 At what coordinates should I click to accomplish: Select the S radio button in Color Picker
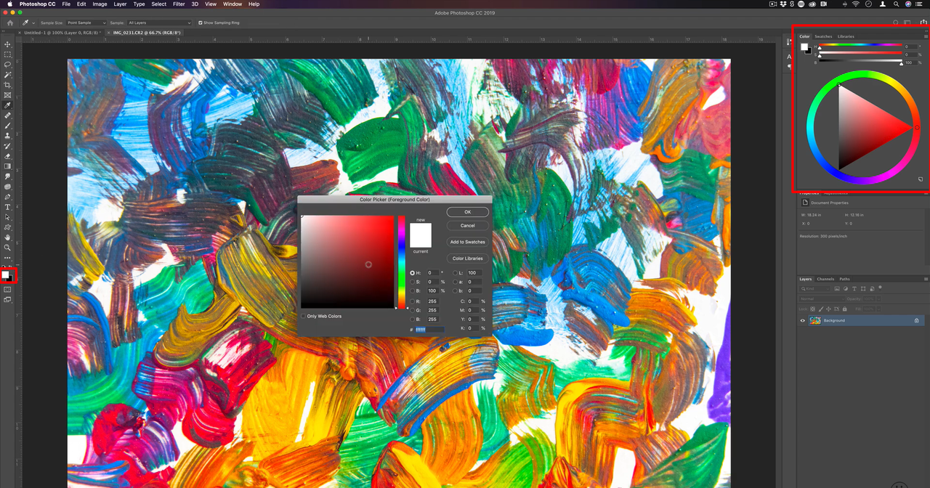pyautogui.click(x=413, y=282)
